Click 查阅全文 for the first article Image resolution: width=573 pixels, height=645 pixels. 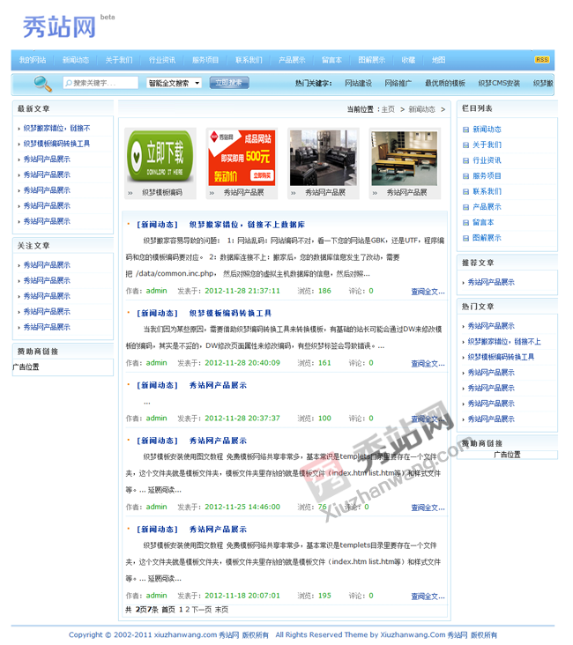coord(428,291)
